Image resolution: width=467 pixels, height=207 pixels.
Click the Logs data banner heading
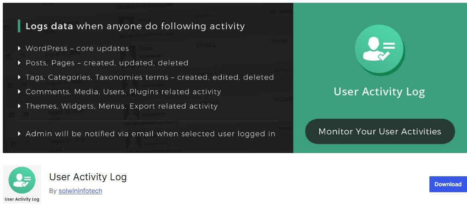pos(135,26)
